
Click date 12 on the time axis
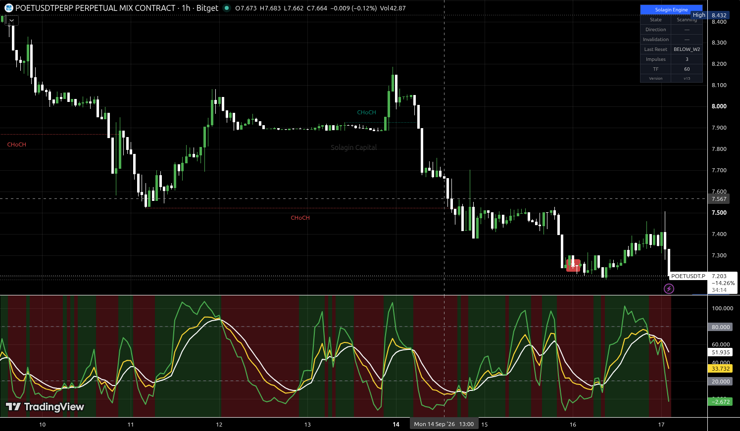[x=219, y=425]
